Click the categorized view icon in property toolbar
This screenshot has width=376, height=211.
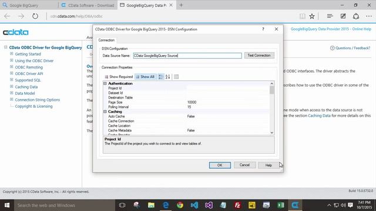(x=161, y=77)
